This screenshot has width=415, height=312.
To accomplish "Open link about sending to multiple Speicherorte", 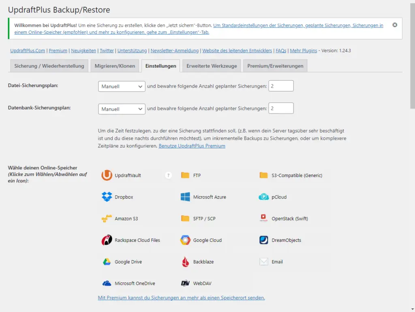I will click(x=181, y=298).
